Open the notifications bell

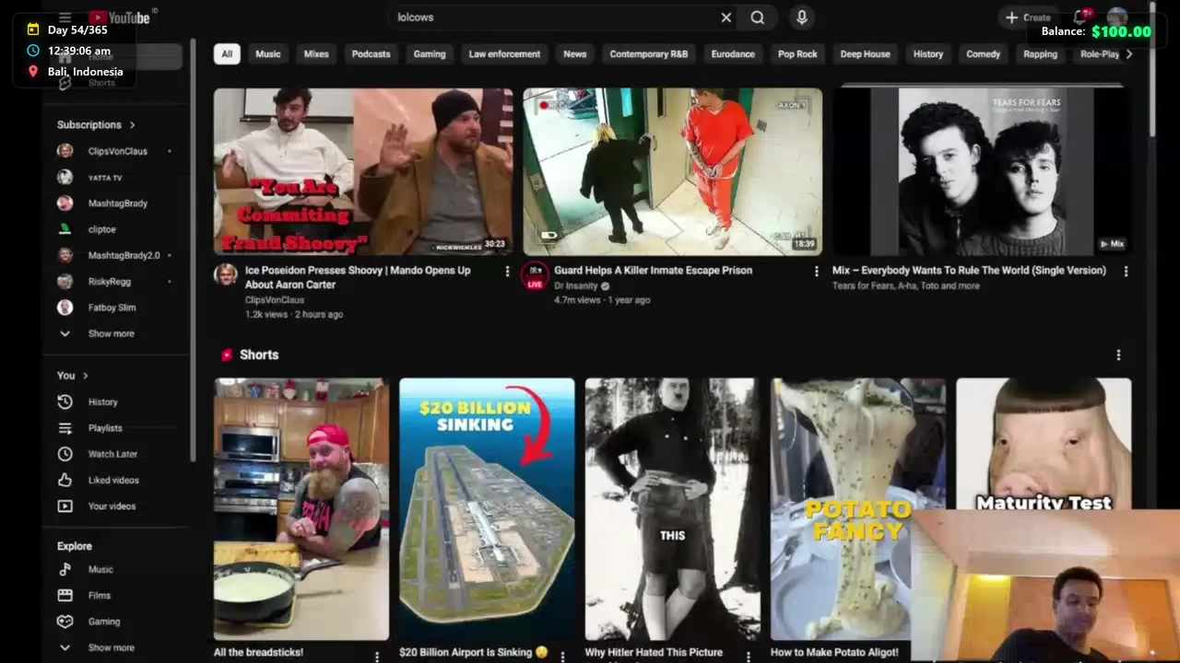click(x=1080, y=17)
